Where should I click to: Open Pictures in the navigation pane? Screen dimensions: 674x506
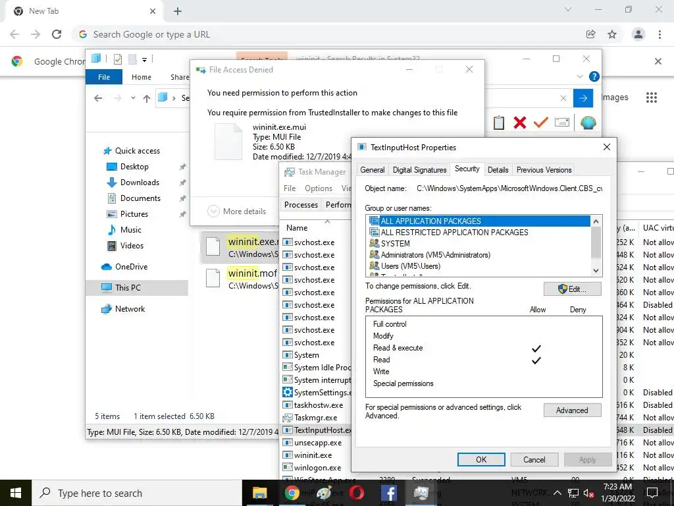[134, 214]
